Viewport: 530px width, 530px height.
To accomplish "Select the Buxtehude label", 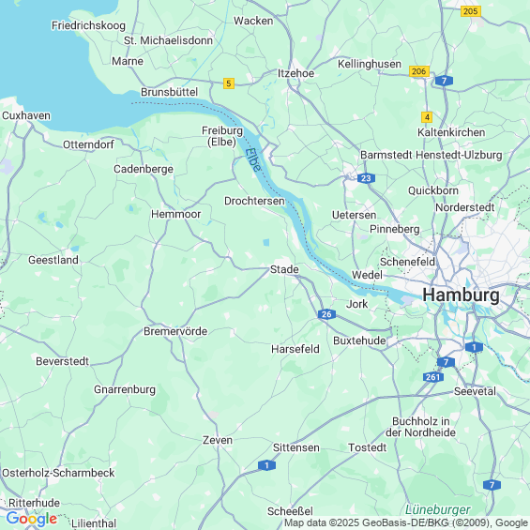I will tap(359, 341).
